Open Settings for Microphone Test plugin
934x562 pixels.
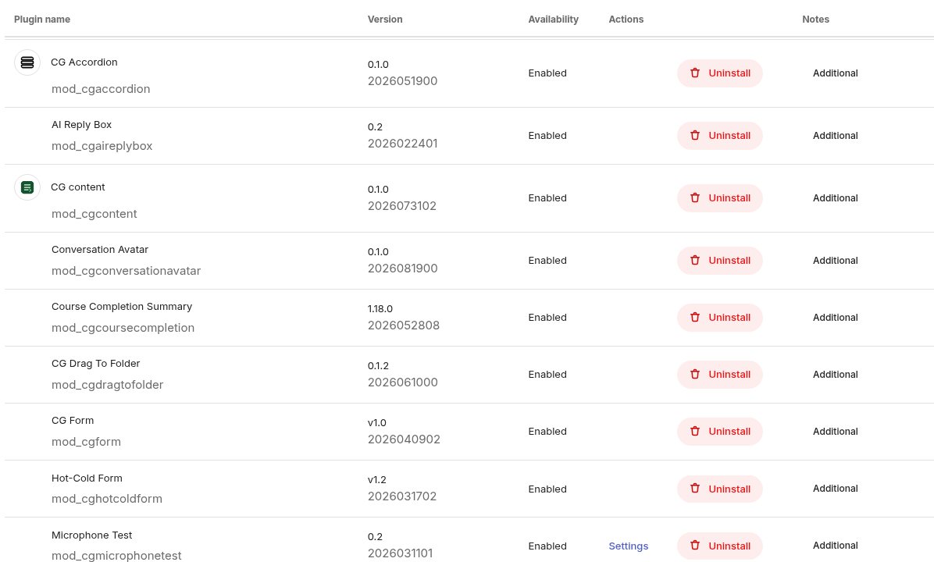629,546
